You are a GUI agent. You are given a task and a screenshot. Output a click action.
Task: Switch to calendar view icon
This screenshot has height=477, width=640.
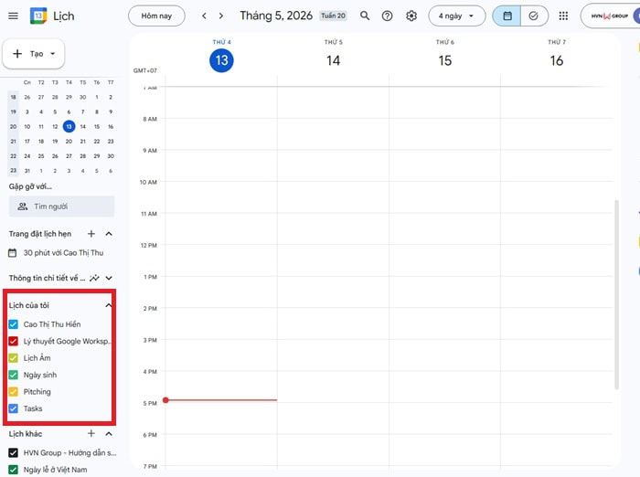tap(507, 16)
